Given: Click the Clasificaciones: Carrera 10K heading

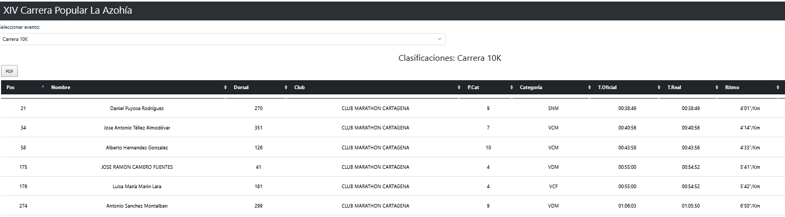Looking at the screenshot, I should coord(450,58).
